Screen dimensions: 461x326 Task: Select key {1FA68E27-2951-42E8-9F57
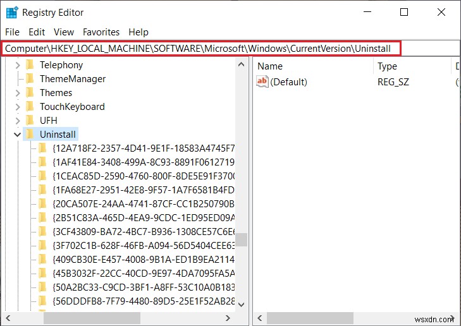pos(144,190)
